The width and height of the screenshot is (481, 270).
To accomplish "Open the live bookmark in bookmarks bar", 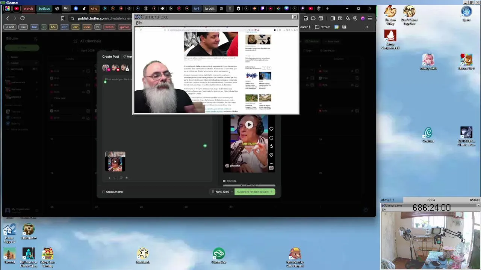I will 23,27.
